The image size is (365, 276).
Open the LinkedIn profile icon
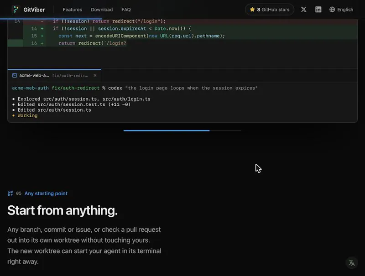tap(318, 10)
